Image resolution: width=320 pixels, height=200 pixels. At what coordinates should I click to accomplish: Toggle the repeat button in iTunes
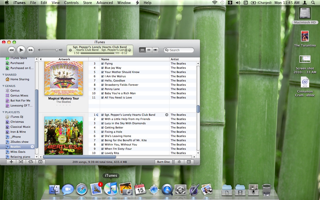(30, 162)
